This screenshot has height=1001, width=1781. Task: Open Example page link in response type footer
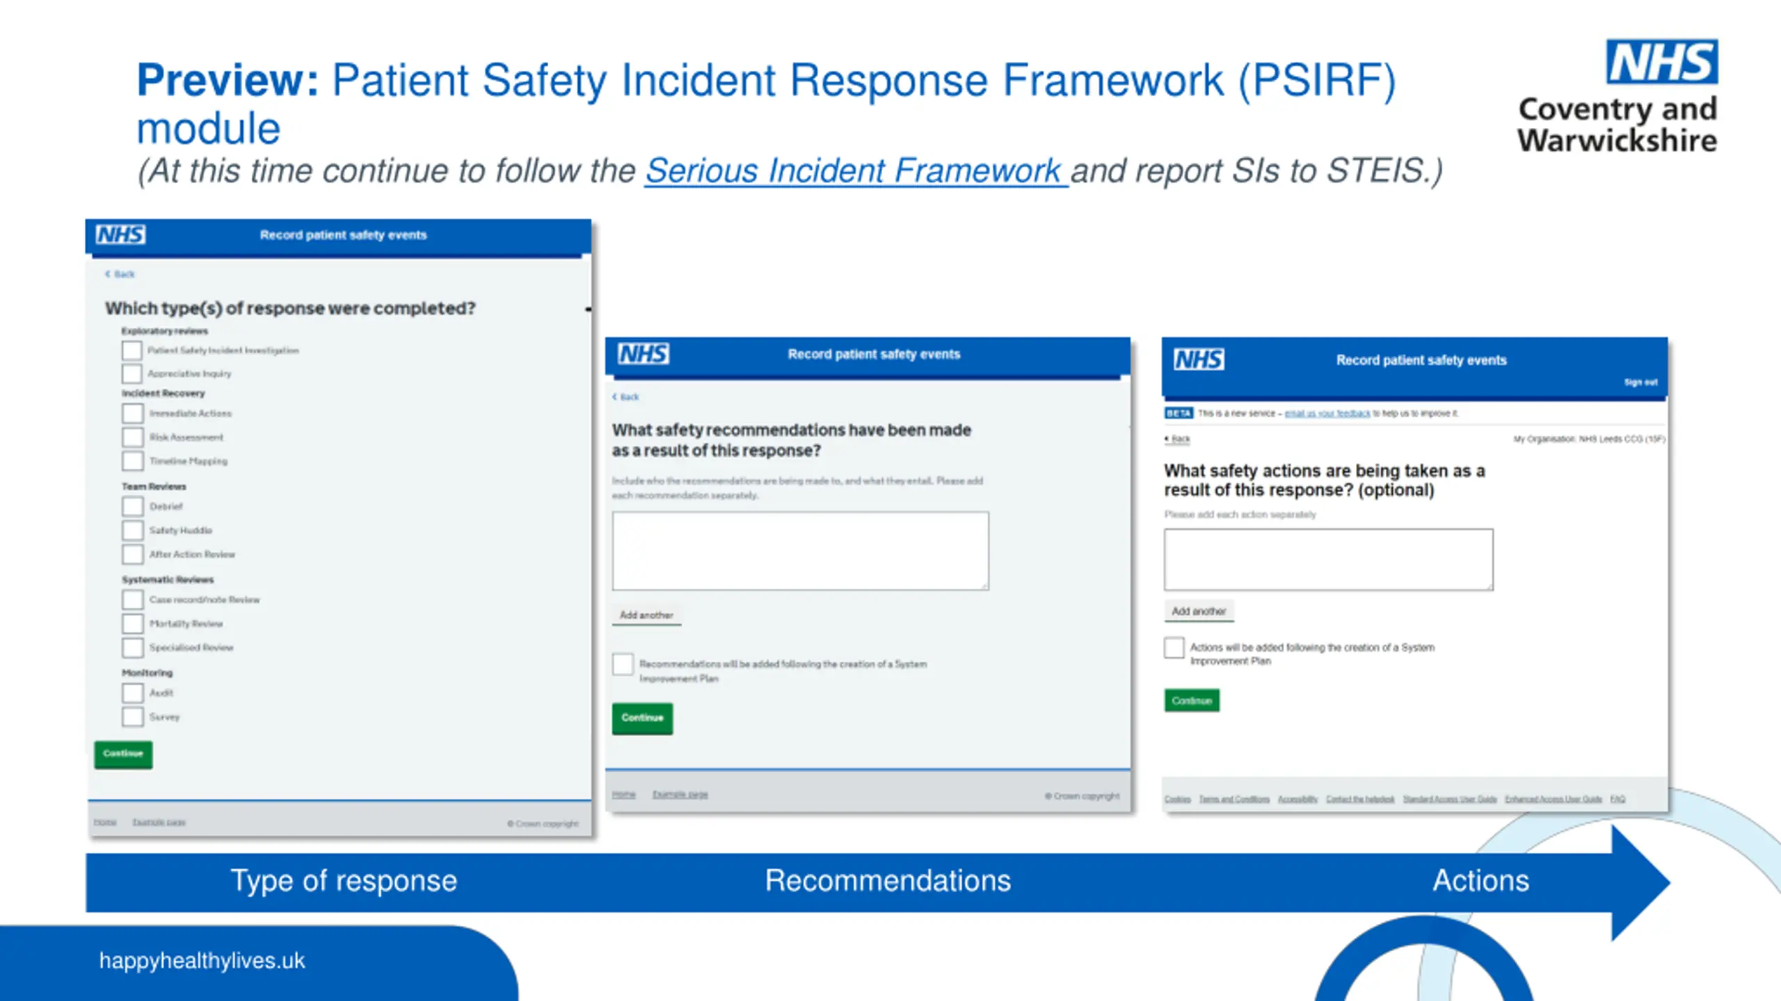click(159, 822)
